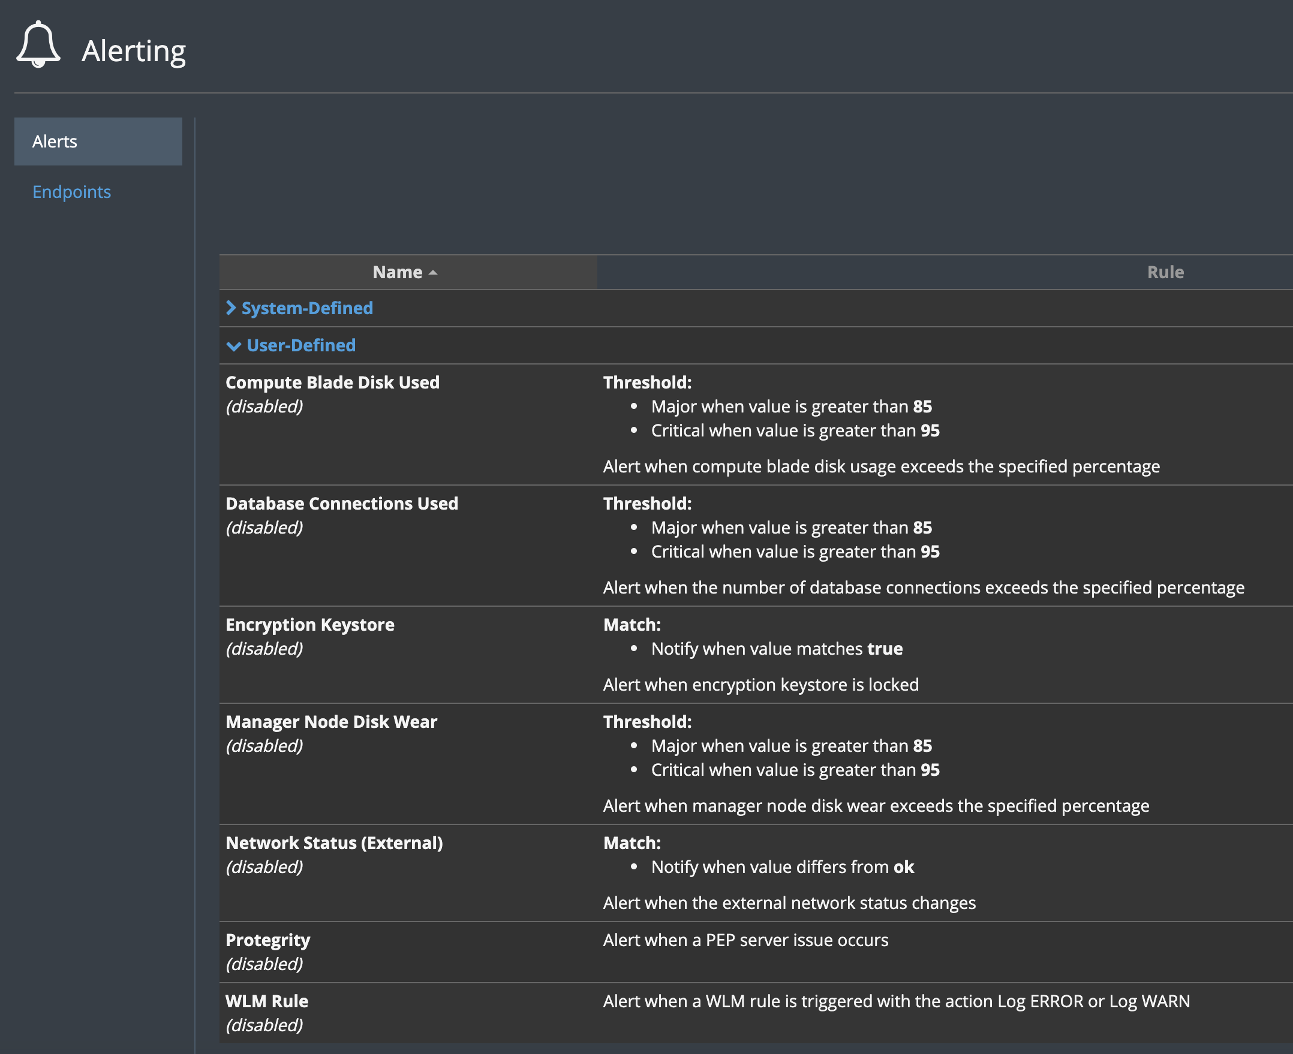
Task: Collapse the User-Defined chevron
Action: [233, 346]
